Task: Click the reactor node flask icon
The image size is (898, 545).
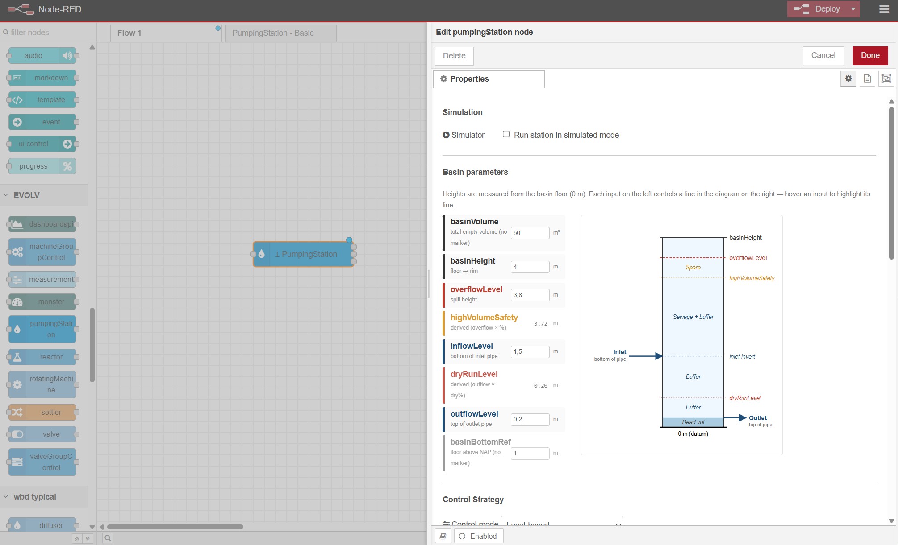Action: 17,357
